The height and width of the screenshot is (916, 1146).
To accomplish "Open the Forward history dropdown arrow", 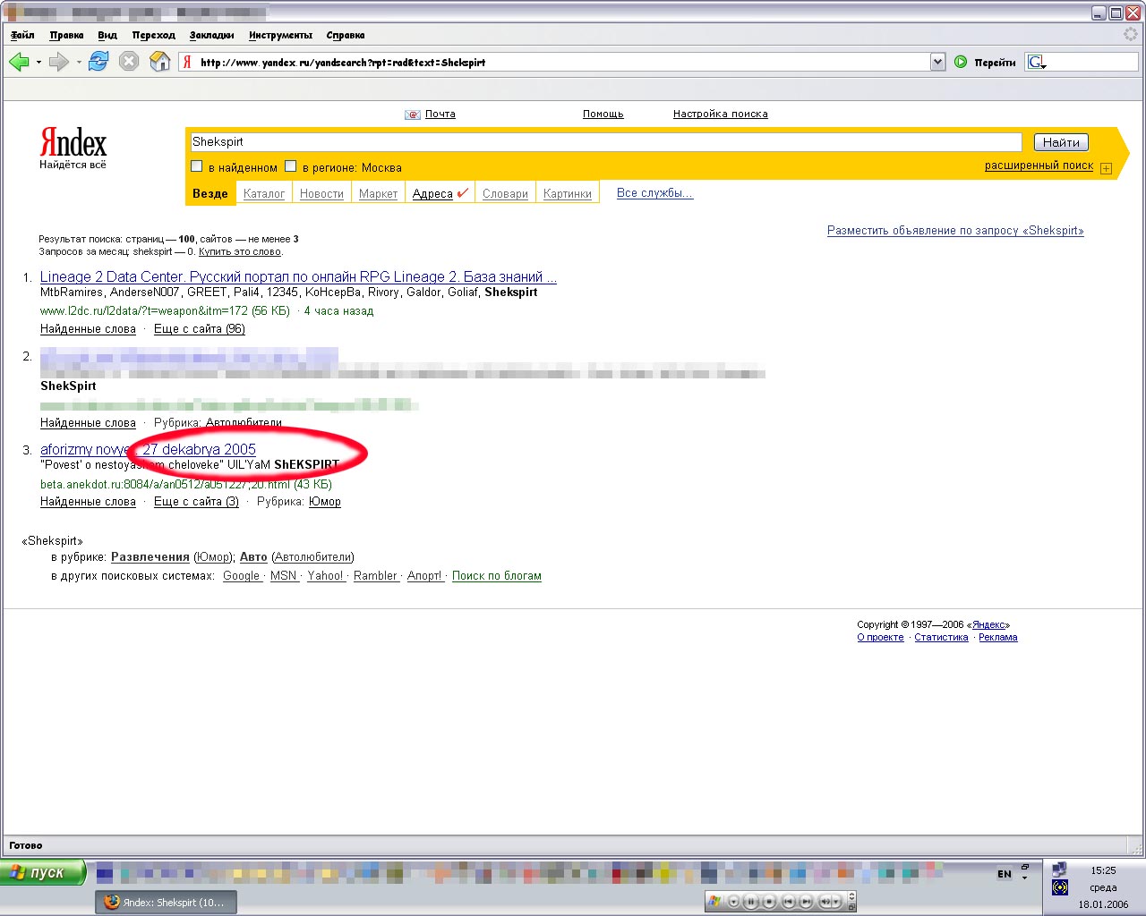I will pos(79,63).
